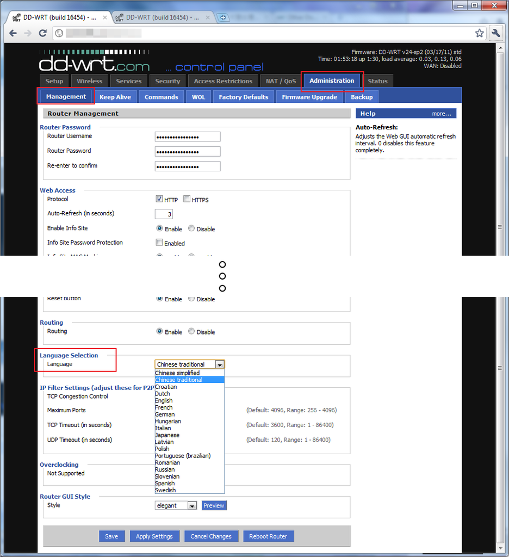509x557 pixels.
Task: Click the browser forward arrow
Action: coord(28,33)
